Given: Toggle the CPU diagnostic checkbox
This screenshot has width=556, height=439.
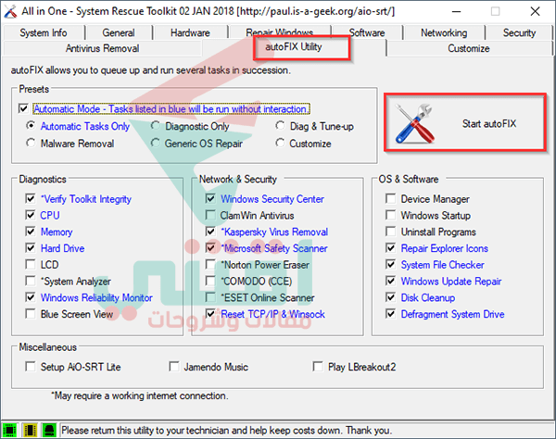Looking at the screenshot, I should 31,215.
